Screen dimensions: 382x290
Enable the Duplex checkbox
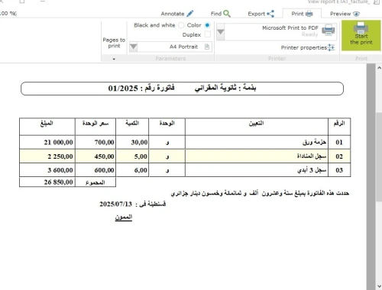tap(208, 34)
